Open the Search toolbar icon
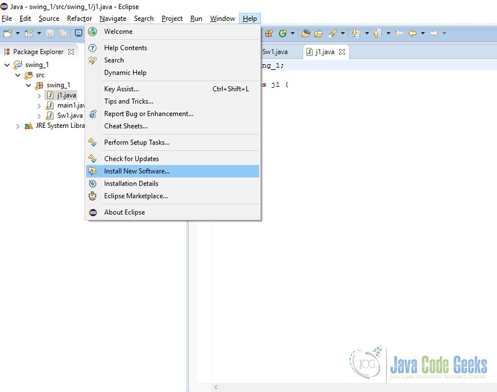 331,33
